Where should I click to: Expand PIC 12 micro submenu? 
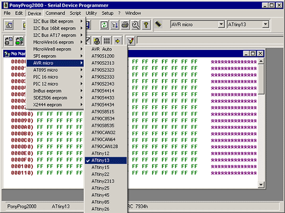55,84
